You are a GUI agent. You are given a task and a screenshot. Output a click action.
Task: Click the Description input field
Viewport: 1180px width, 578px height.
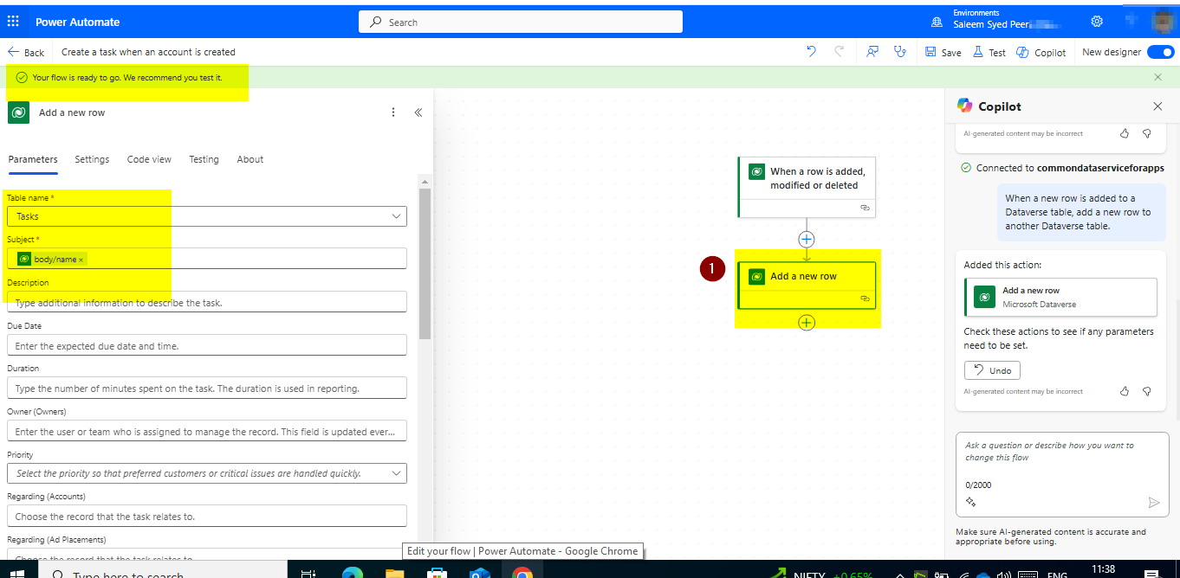click(206, 302)
